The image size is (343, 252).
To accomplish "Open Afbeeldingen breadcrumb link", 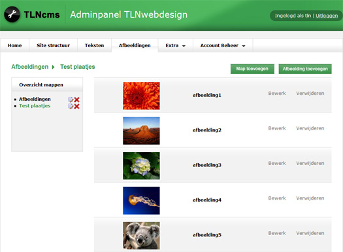I will pos(30,67).
